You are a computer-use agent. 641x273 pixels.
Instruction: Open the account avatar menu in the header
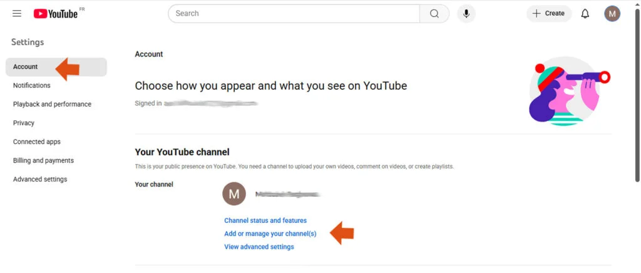point(612,14)
